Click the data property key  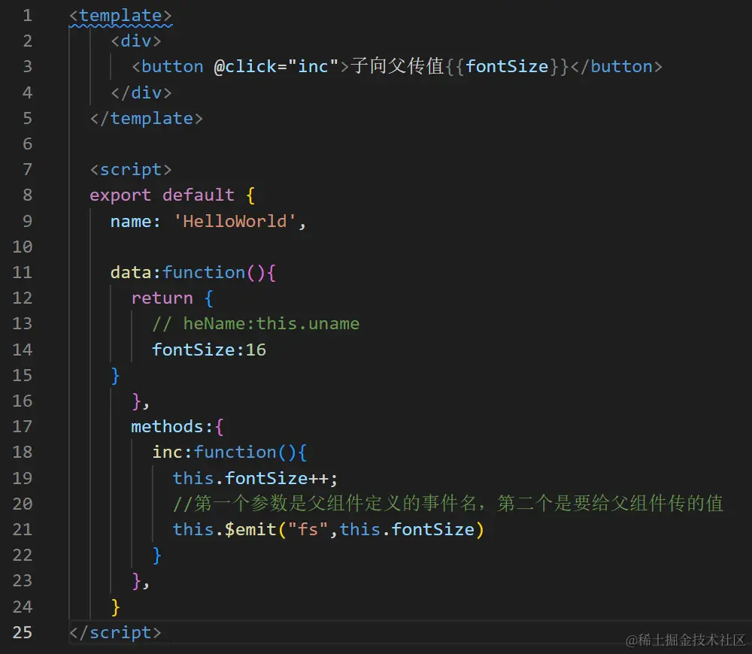(131, 272)
